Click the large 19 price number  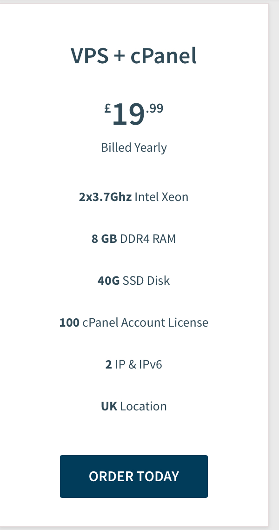128,115
